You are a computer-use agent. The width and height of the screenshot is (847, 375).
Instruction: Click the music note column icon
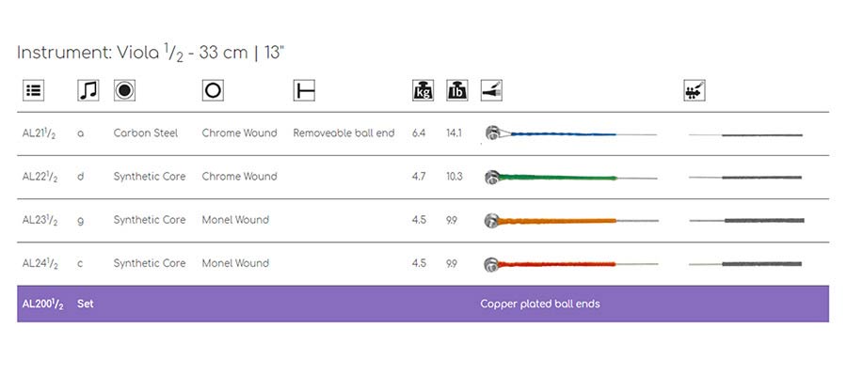88,90
